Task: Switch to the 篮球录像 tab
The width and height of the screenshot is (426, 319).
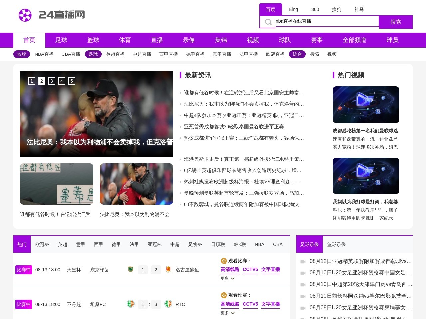Action: pos(336,244)
